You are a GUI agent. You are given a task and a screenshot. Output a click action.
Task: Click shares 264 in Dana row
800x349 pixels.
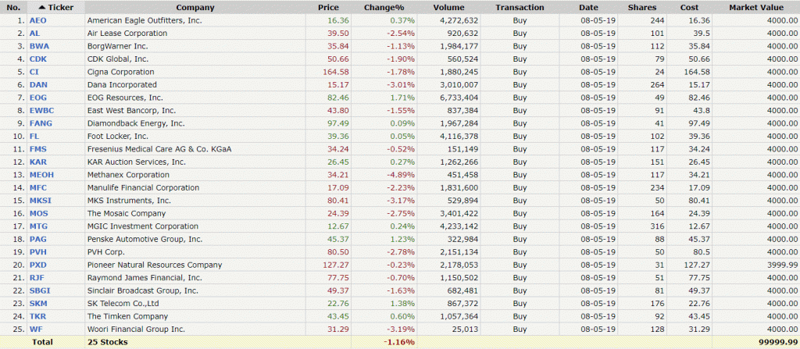click(x=658, y=84)
